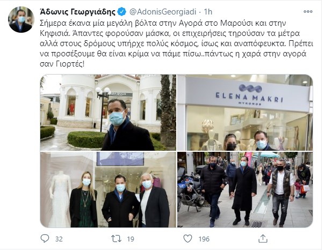Viewport: 325px width, 250px height.
Task: Open the 1h timestamp permalink
Action: tap(208, 12)
